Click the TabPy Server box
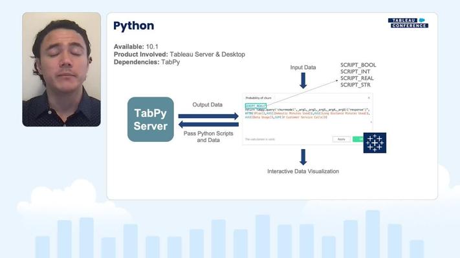460x258 pixels. coord(150,119)
